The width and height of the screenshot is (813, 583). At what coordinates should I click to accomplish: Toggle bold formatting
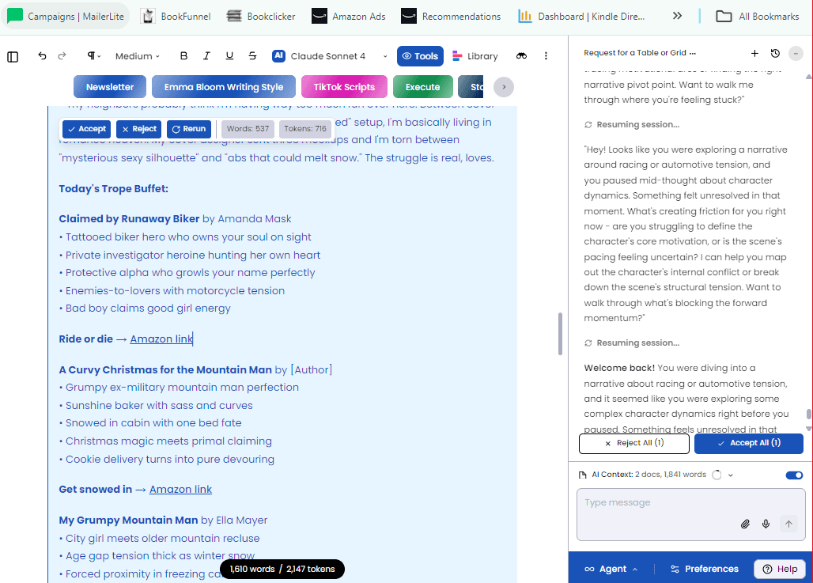click(183, 56)
